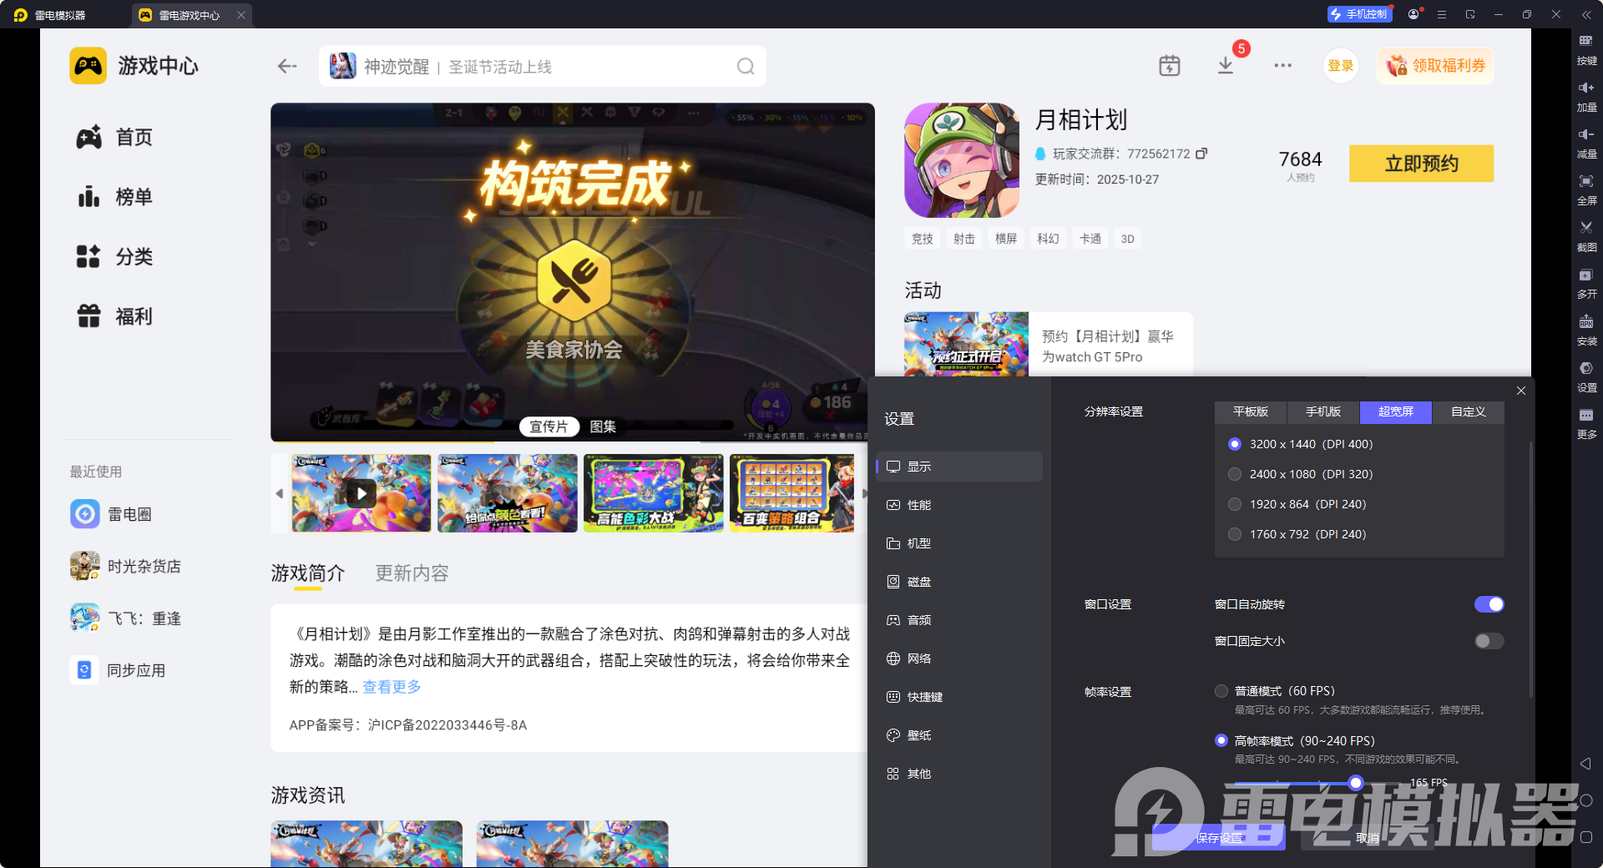The width and height of the screenshot is (1603, 868).
Task: Open the 机型 settings section
Action: 959,543
